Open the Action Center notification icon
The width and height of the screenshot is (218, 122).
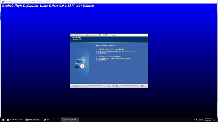pos(214,120)
